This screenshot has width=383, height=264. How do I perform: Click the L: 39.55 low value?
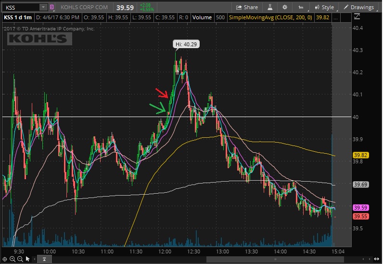[142, 18]
